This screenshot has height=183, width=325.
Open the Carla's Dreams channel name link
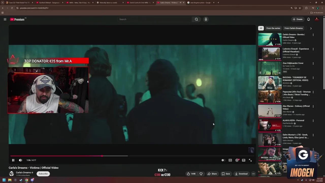tap(23, 173)
